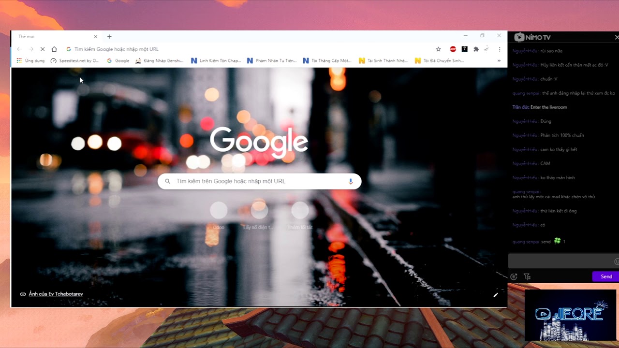Click the Google search box on page

click(259, 181)
